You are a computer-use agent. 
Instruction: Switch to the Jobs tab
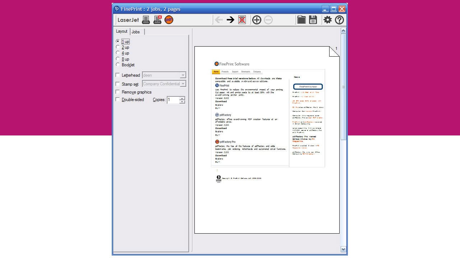pos(137,32)
